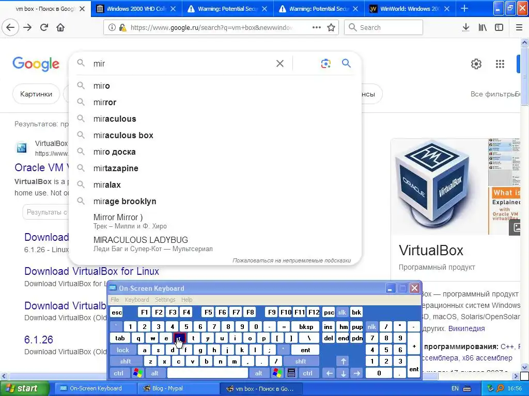The image size is (529, 396).
Task: Toggle the sidebar icon in toolbar
Action: 499,27
